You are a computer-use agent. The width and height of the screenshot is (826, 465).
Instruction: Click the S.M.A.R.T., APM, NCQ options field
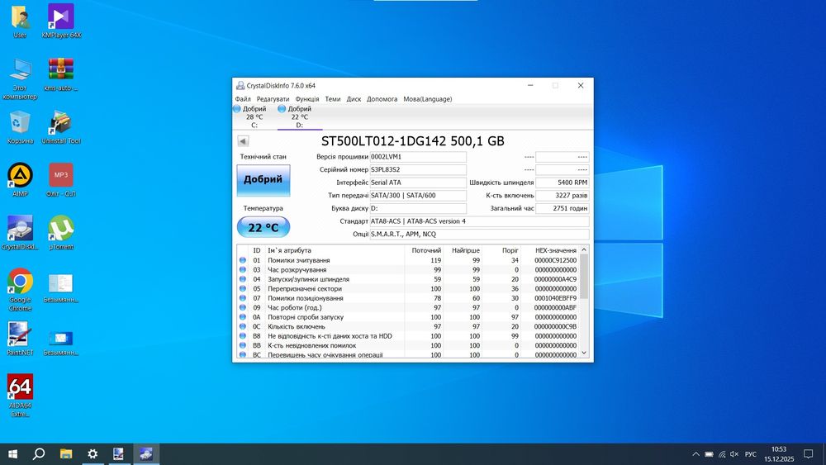pos(479,235)
